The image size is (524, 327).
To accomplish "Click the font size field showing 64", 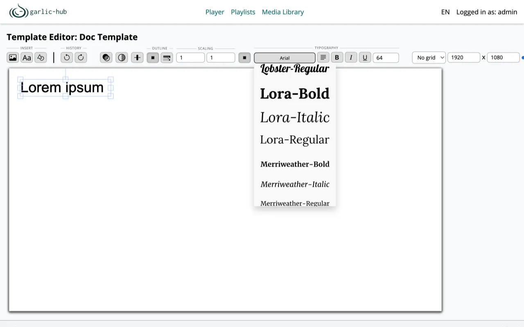I will coord(386,58).
